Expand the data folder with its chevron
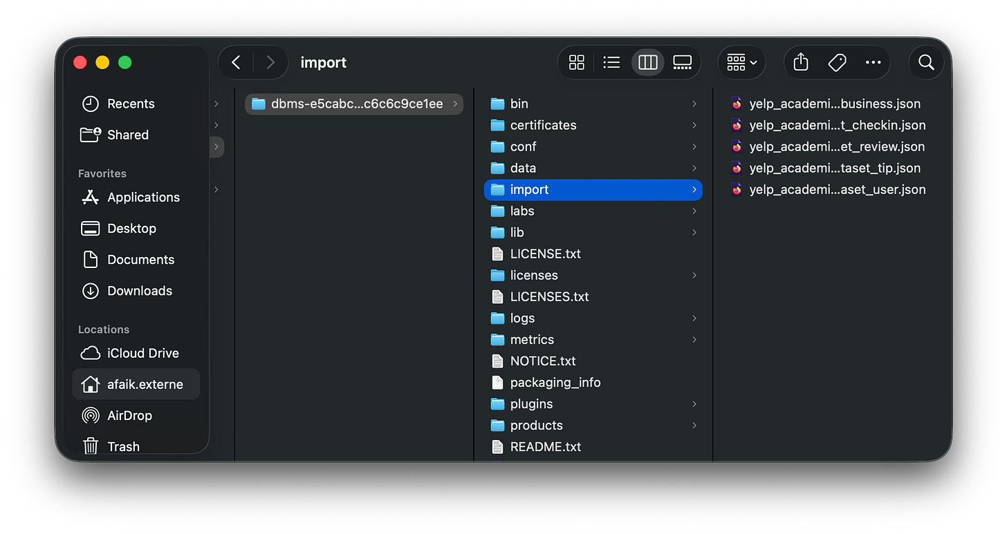The height and width of the screenshot is (534, 1007). pos(694,168)
